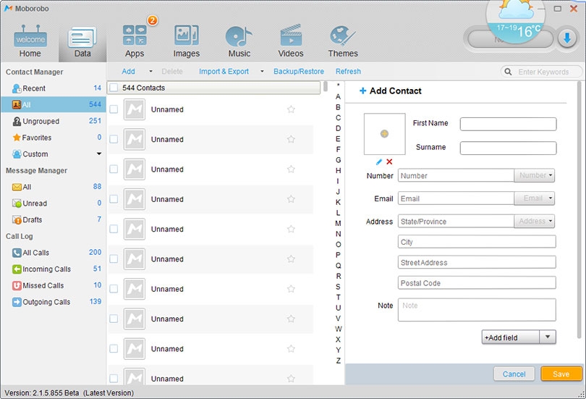
Task: Open Outgoing Calls log
Action: 54,302
